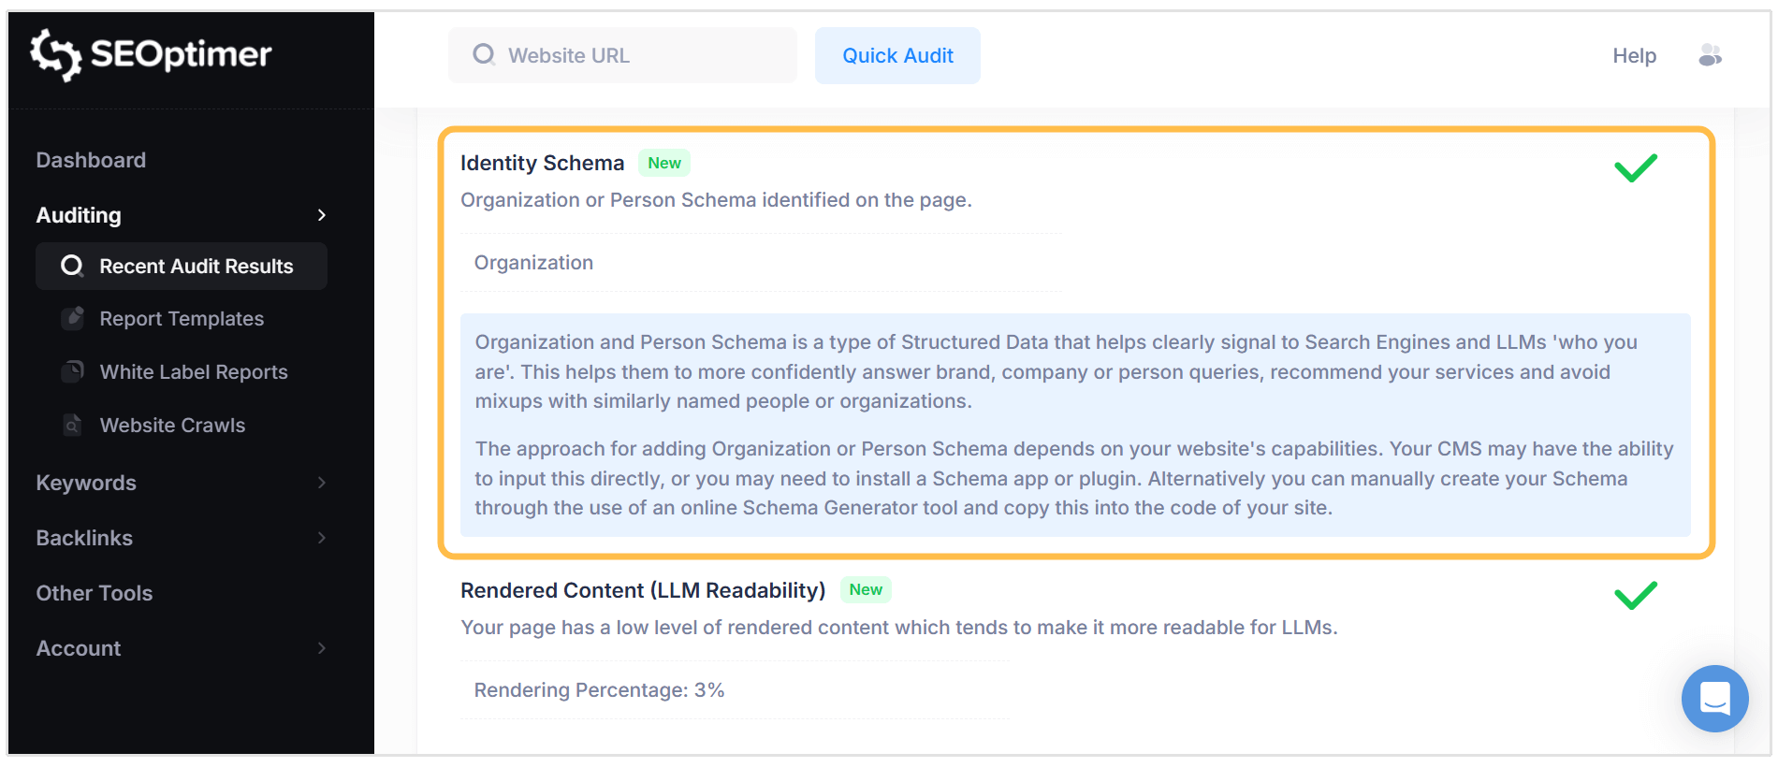Click the New badge next to Identity Schema

coord(663,162)
